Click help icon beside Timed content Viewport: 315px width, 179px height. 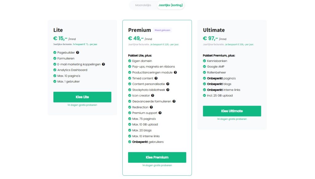tap(156, 78)
